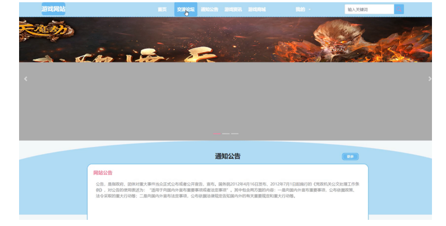
Task: Click the 天魔劫 game banner image
Action: coord(226,39)
